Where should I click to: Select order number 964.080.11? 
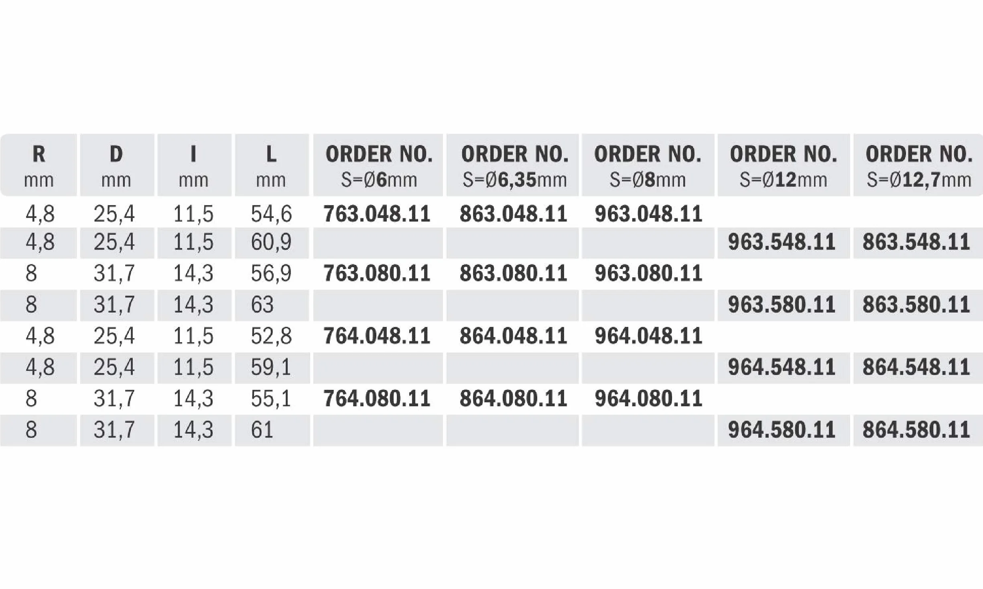(x=648, y=398)
